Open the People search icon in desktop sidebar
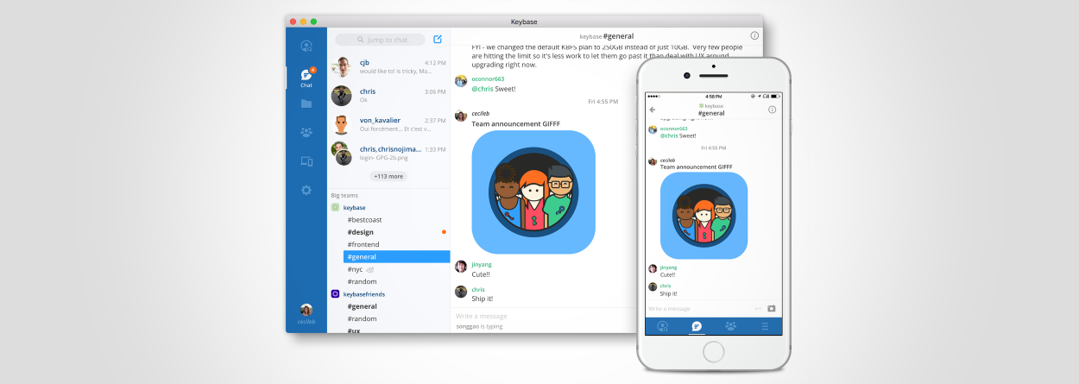This screenshot has height=384, width=1079. (306, 46)
